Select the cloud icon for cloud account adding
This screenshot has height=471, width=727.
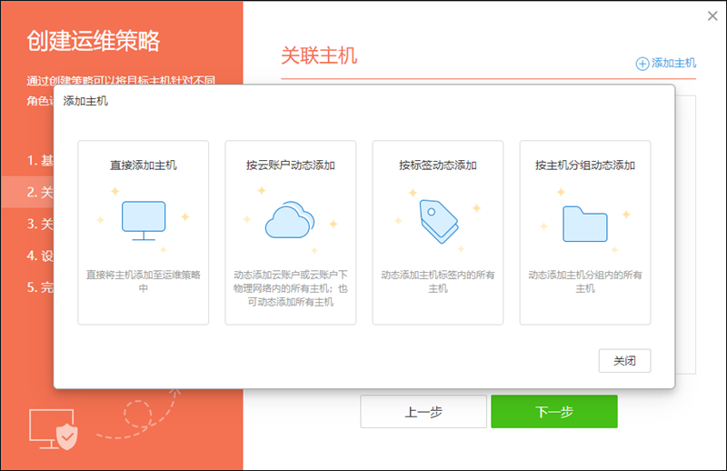point(290,220)
